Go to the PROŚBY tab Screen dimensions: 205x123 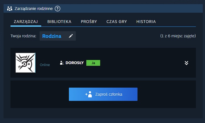pos(89,22)
